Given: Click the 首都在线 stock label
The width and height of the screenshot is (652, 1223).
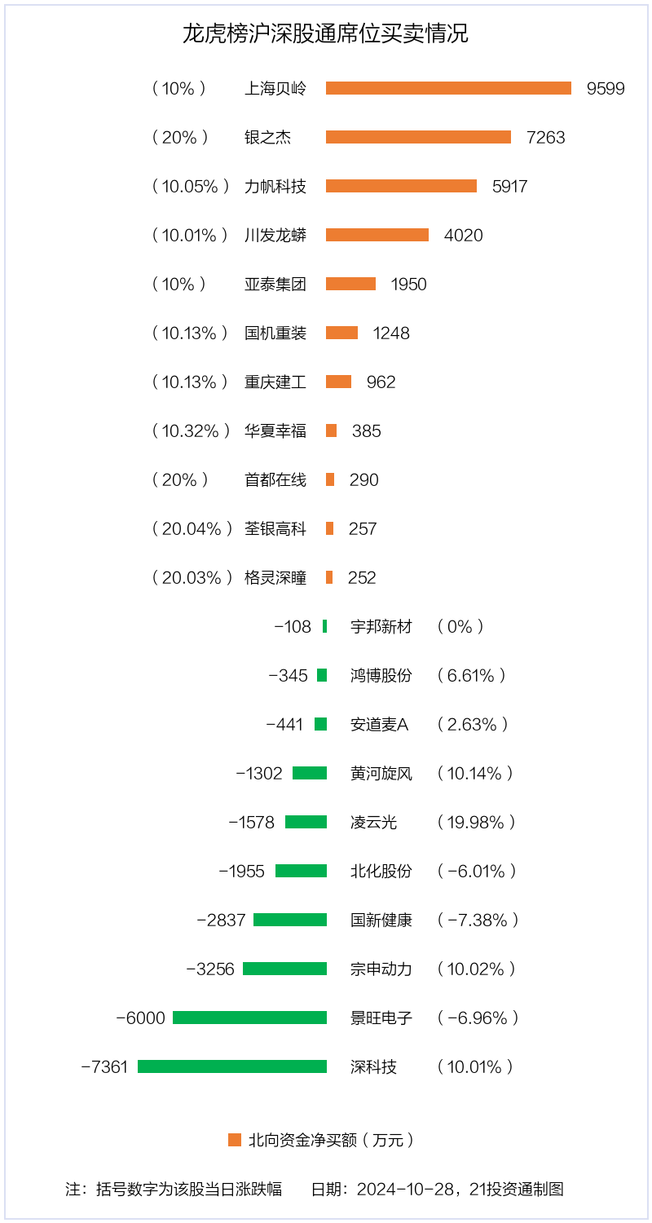Looking at the screenshot, I should (x=275, y=479).
